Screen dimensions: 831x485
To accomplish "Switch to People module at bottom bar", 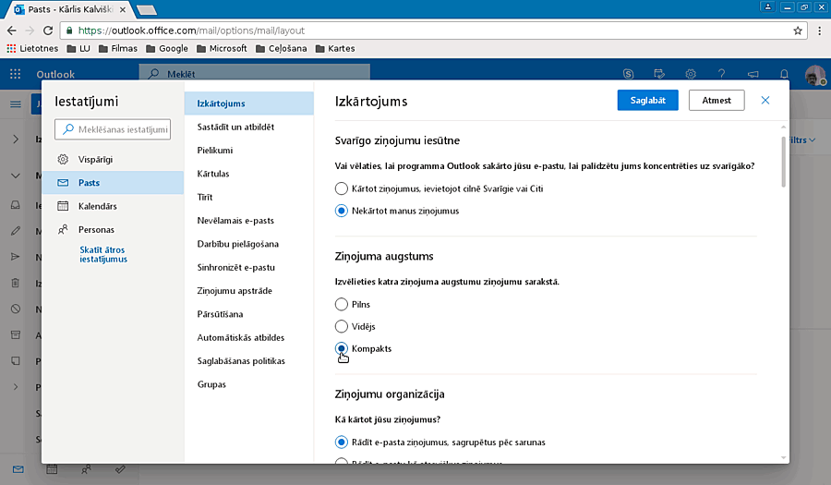I will click(x=86, y=469).
